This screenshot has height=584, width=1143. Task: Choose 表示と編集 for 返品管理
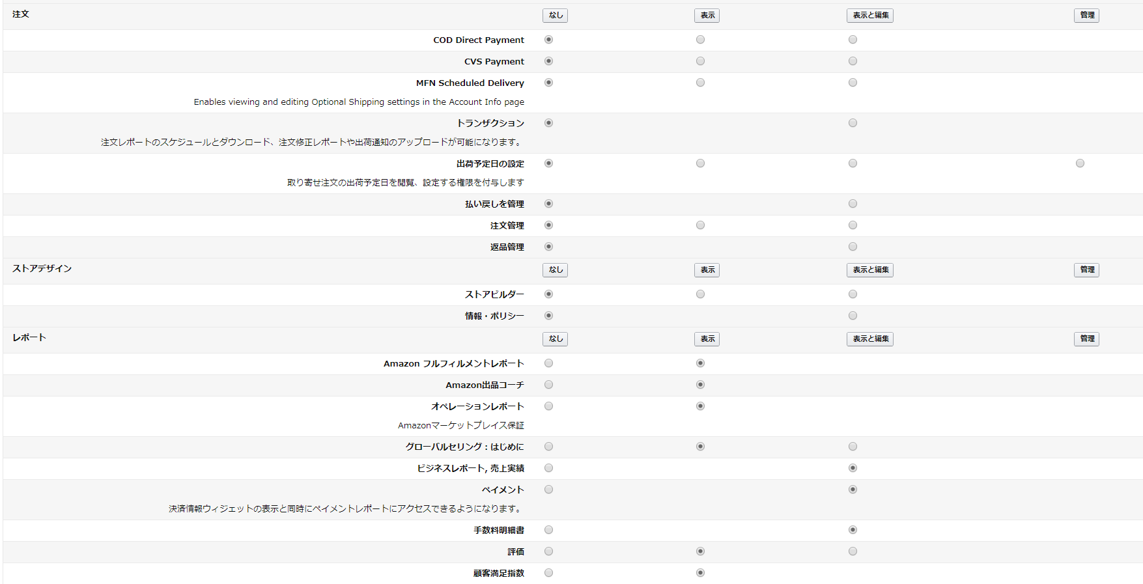click(853, 247)
